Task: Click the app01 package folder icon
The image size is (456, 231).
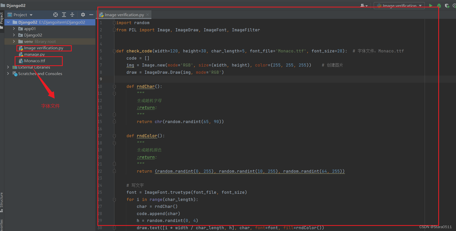Action: click(x=21, y=29)
